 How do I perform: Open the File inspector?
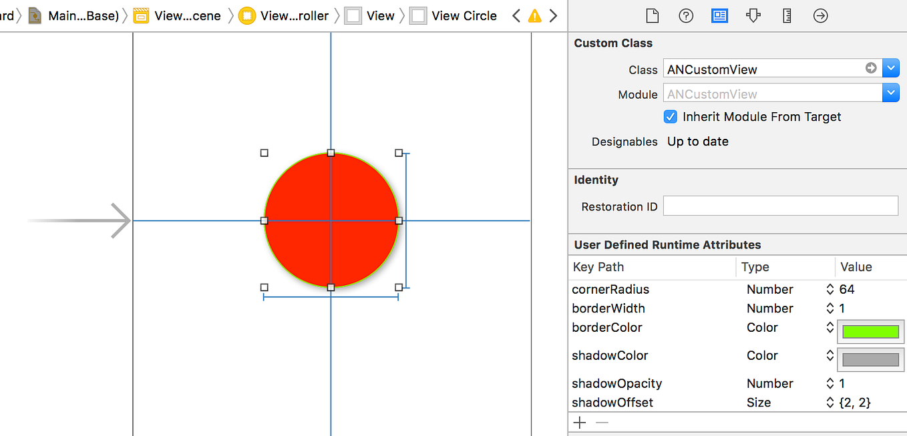[x=653, y=15]
